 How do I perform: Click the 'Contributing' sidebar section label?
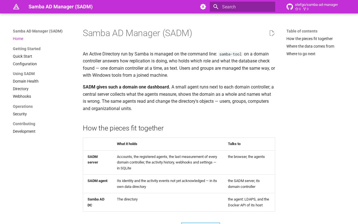point(24,124)
